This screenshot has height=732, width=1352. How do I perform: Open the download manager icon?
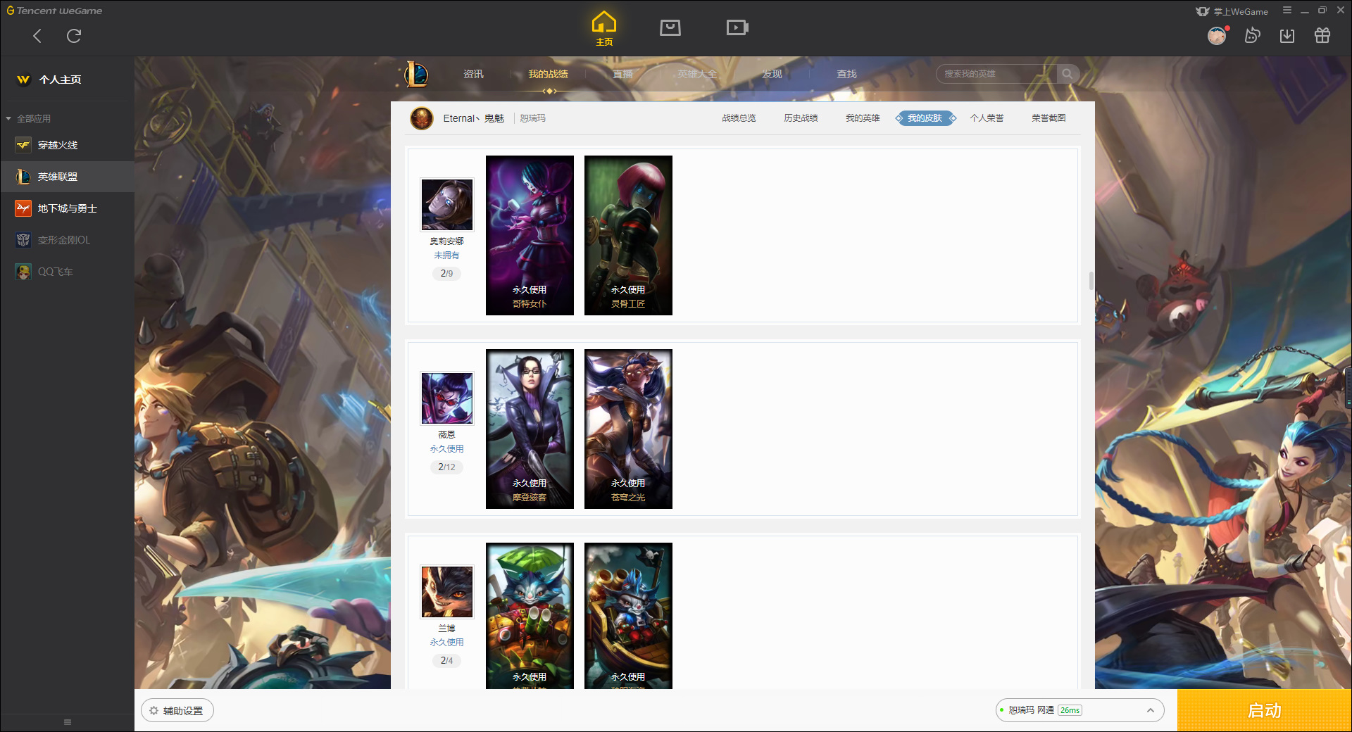point(1287,35)
